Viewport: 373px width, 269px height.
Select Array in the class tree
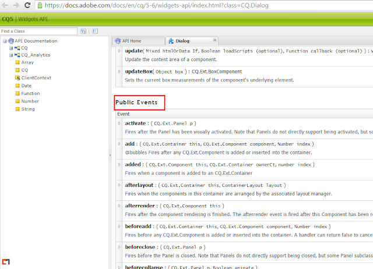click(27, 62)
